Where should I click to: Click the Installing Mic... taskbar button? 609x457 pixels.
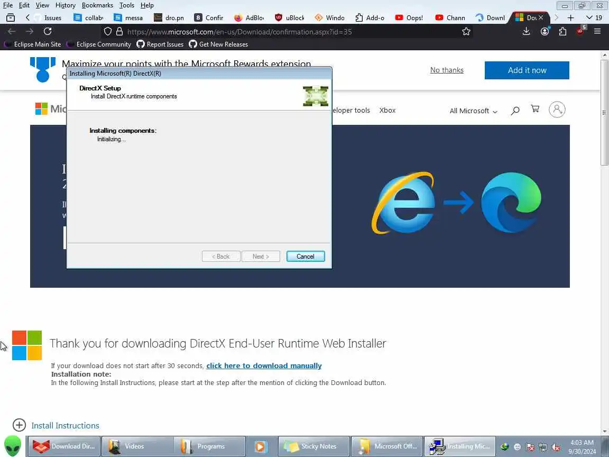tap(460, 446)
